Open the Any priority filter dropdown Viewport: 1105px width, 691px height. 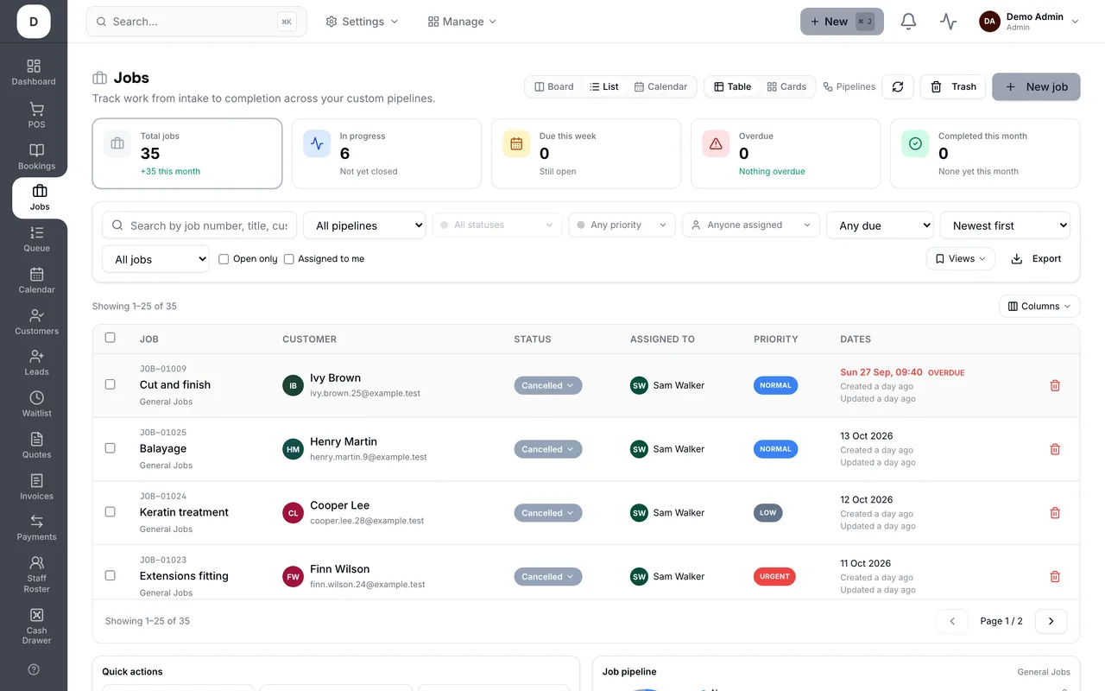point(622,225)
